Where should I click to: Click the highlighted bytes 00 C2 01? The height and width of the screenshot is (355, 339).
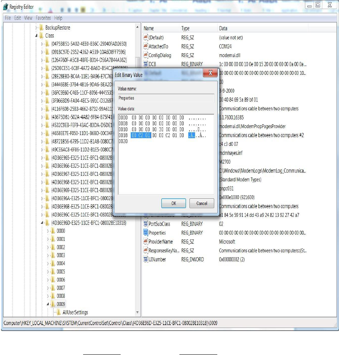pos(141,135)
